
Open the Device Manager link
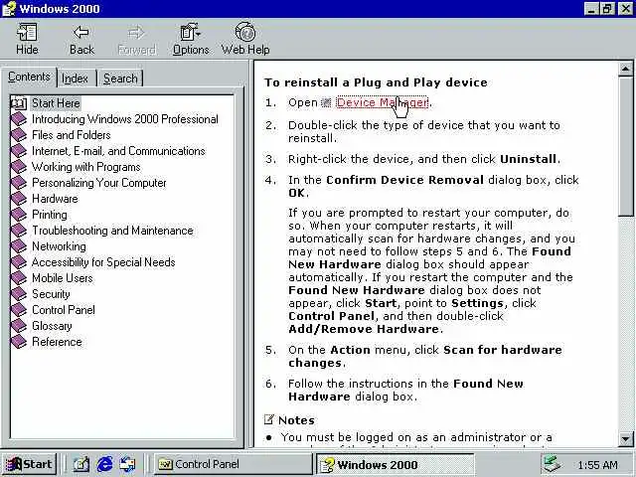(x=382, y=102)
